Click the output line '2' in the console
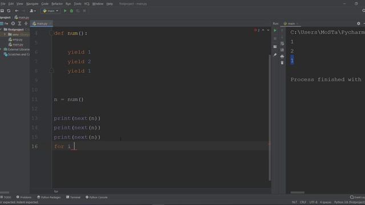 292,51
